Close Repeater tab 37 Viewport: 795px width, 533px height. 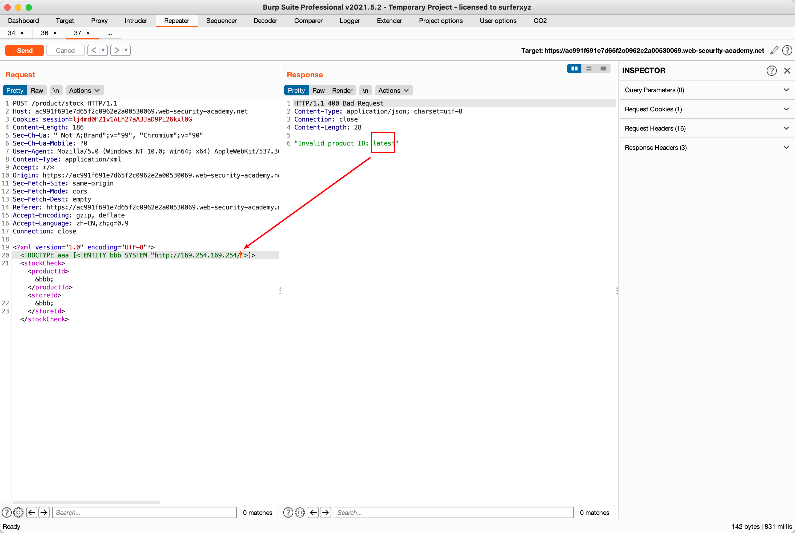pos(88,33)
